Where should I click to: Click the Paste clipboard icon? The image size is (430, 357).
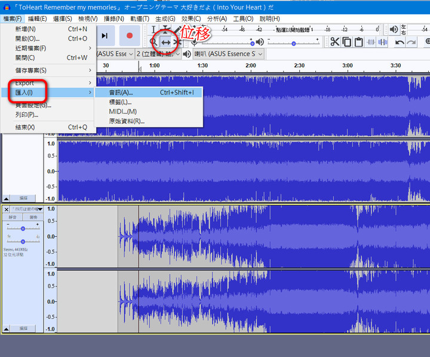358,42
